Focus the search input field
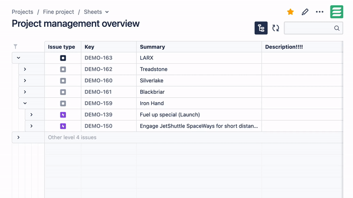This screenshot has height=198, width=353. 313,28
